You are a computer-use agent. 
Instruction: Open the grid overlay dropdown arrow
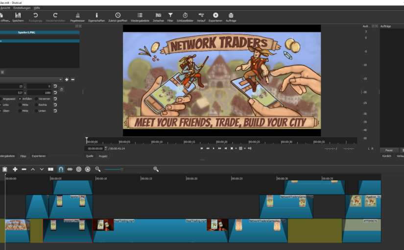[x=245, y=149]
